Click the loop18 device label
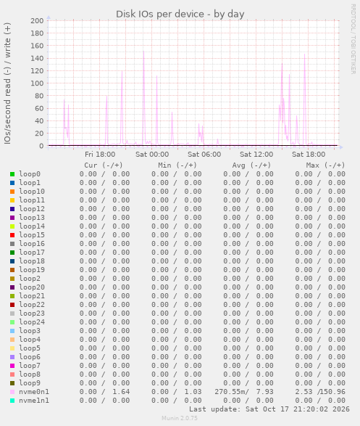 [x=32, y=261]
